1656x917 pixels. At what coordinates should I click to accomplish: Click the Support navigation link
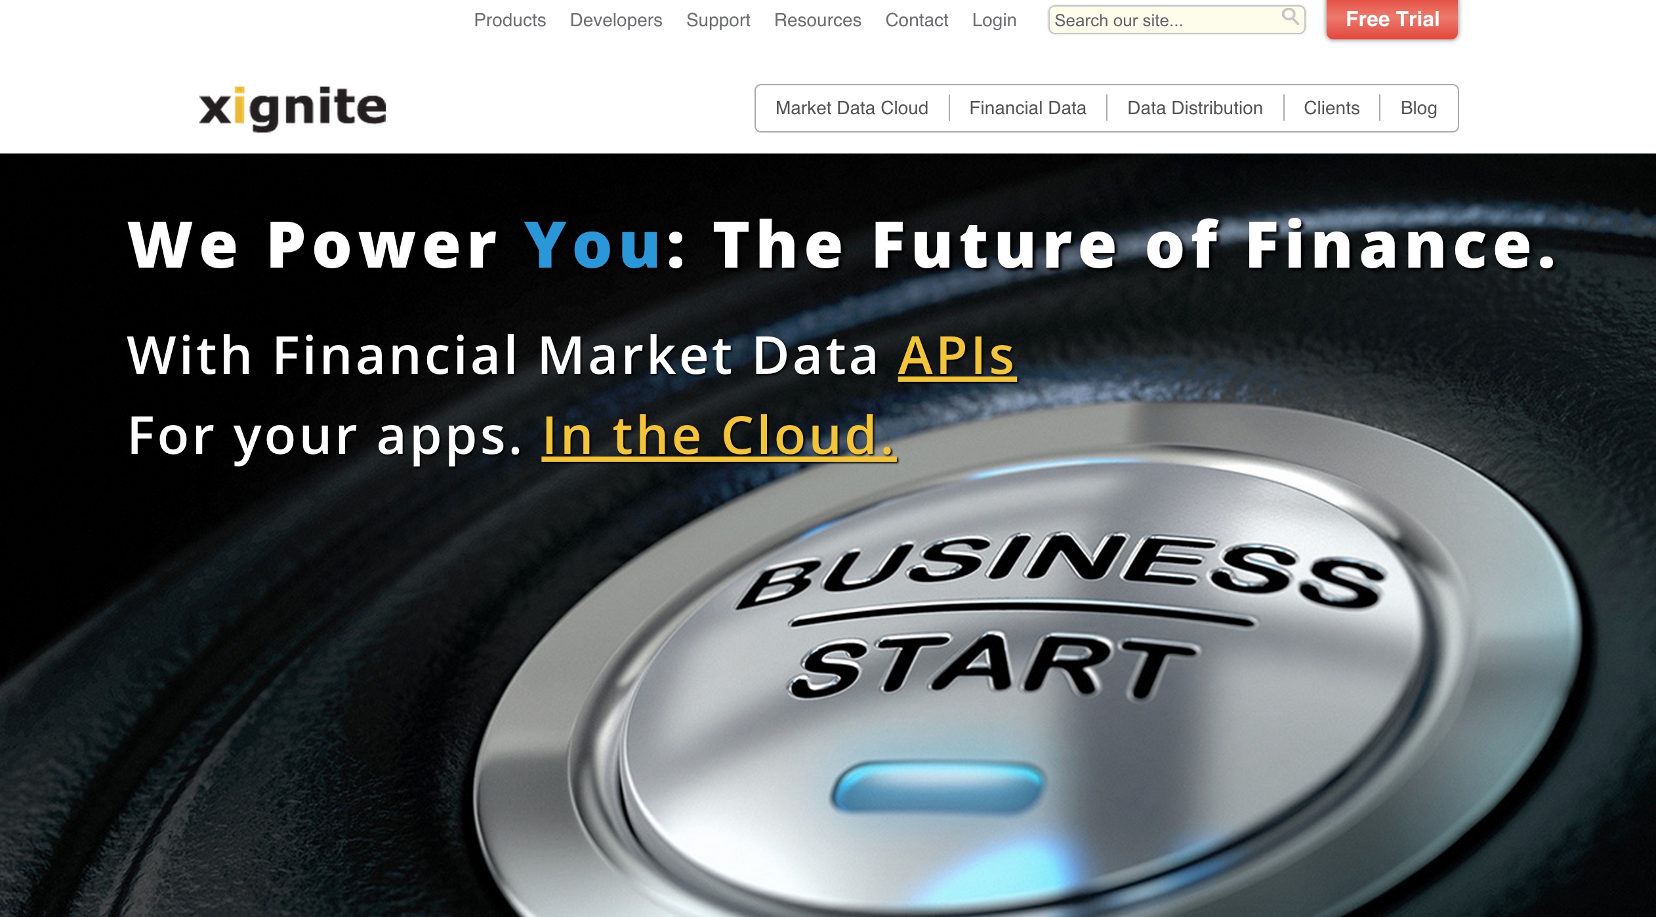[x=716, y=19]
